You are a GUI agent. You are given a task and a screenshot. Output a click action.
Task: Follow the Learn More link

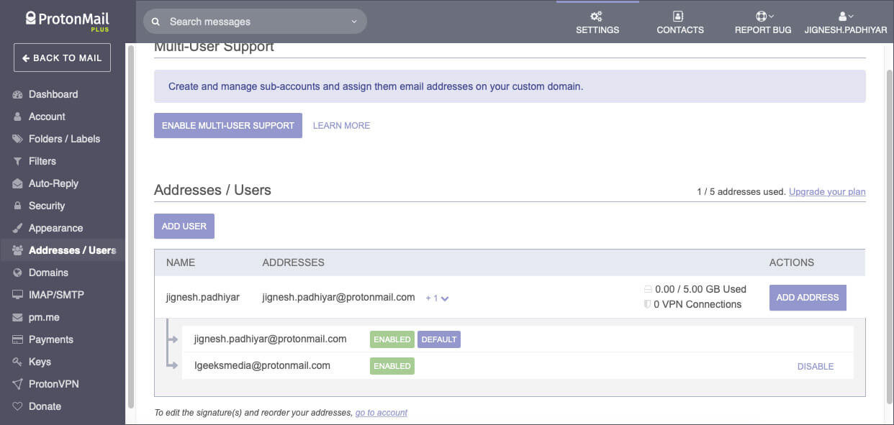click(341, 125)
